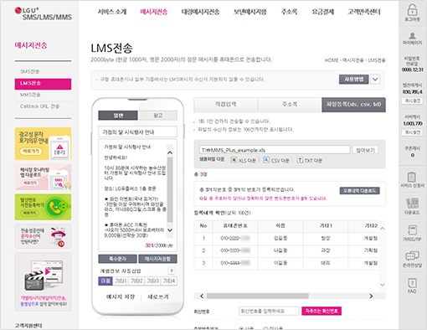Click the message title field 가정의 달 시식행사 안내

pos(137,131)
